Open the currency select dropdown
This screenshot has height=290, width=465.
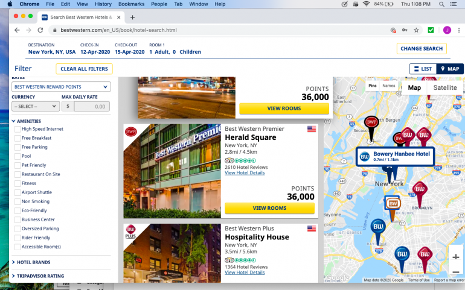click(35, 107)
